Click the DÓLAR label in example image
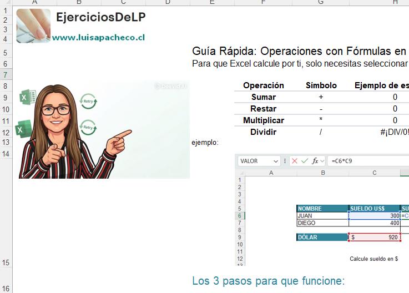 pyautogui.click(x=322, y=237)
